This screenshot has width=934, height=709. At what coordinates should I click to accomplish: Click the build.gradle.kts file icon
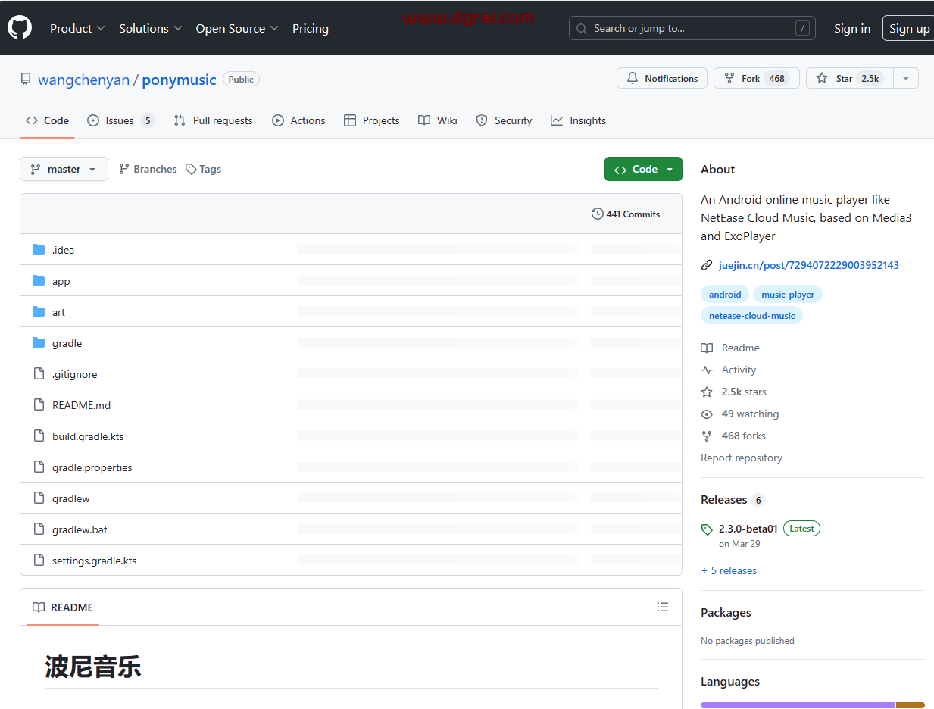(x=39, y=436)
